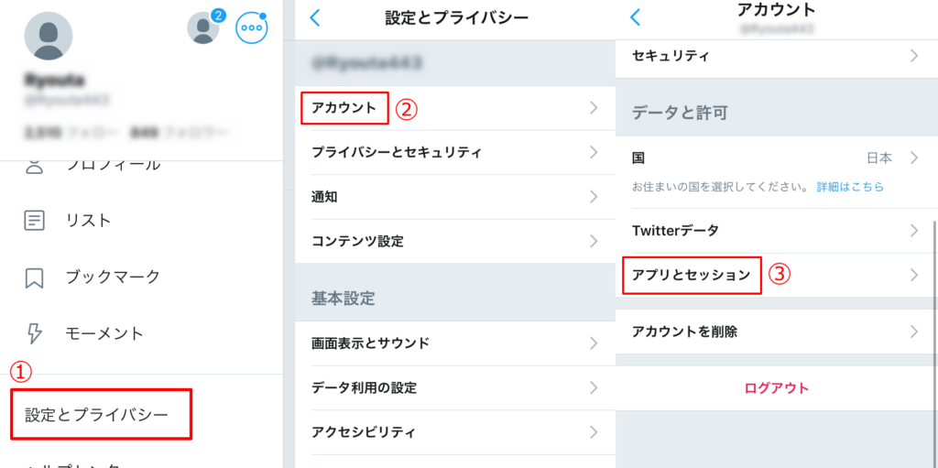The height and width of the screenshot is (468, 938).
Task: Click the 詳細はこちら link
Action: 850,187
